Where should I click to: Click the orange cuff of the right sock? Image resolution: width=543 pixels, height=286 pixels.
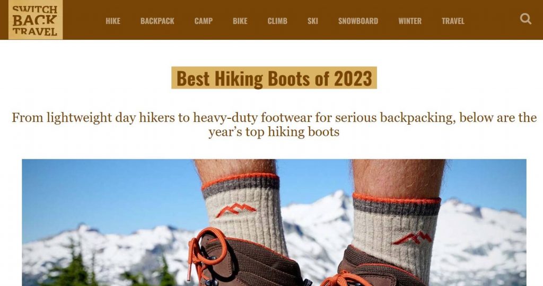[x=397, y=198]
